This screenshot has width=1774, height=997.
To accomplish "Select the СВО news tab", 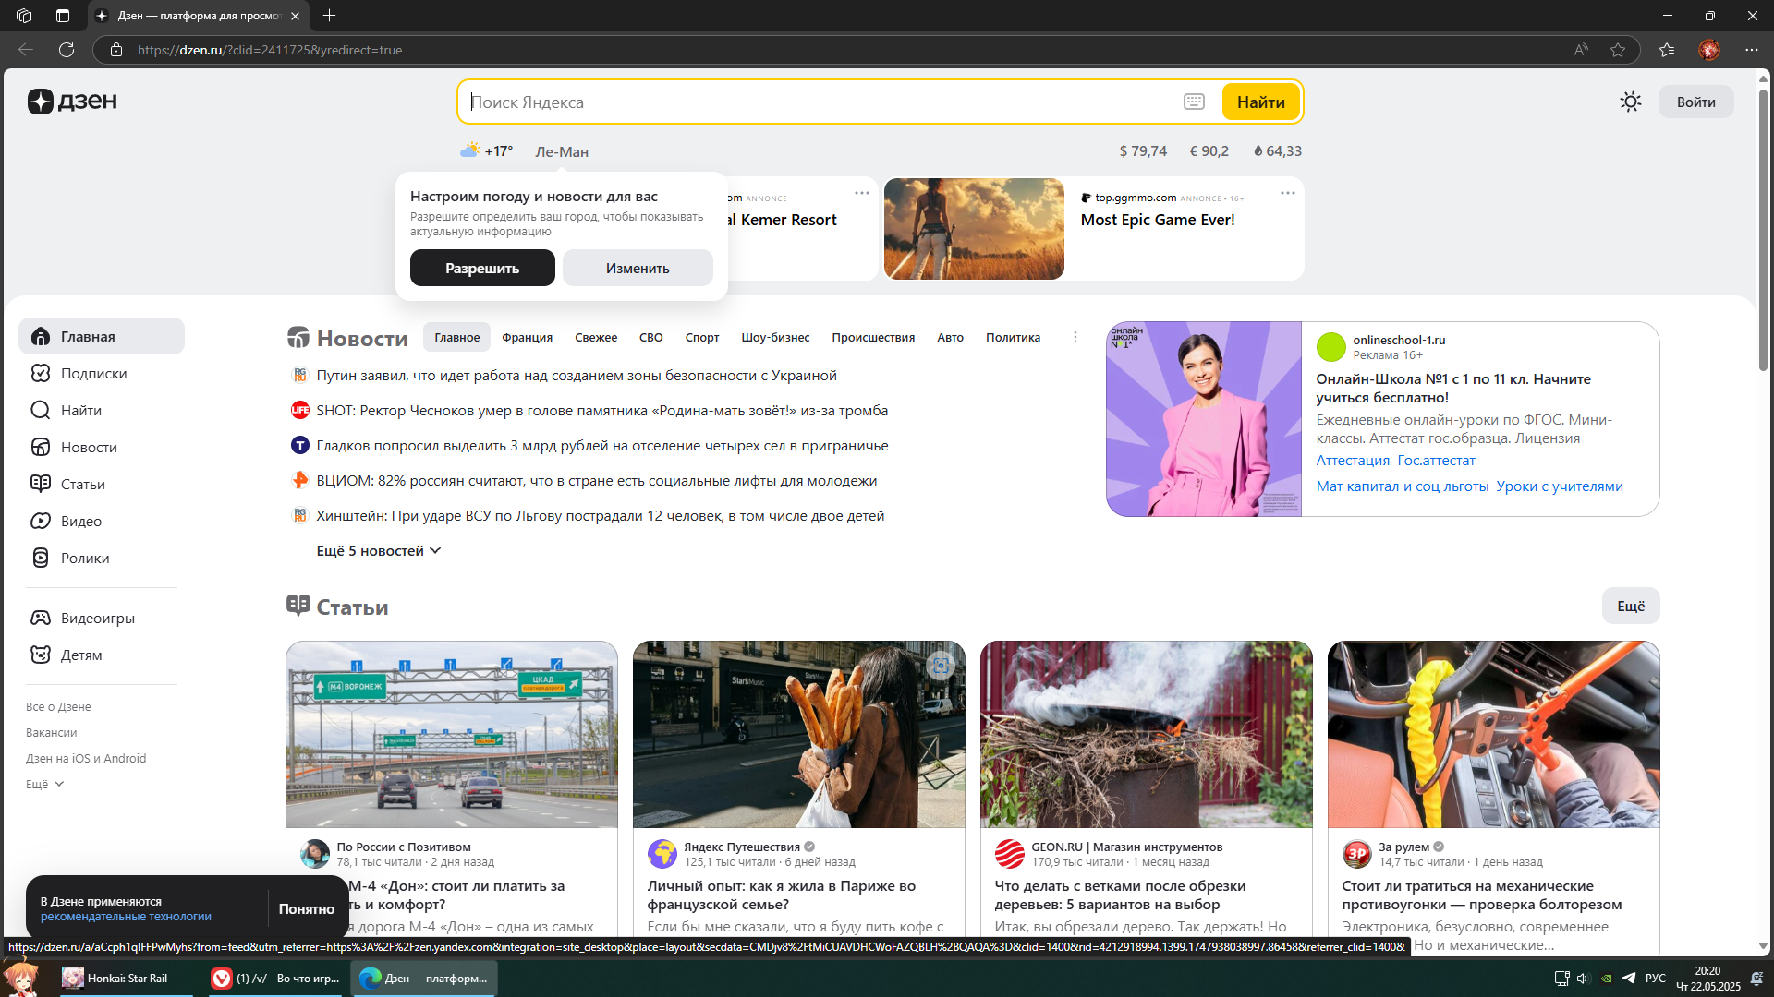I will pyautogui.click(x=651, y=337).
